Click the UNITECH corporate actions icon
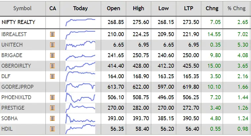Viewport: 251px width, 136px height. point(52,45)
